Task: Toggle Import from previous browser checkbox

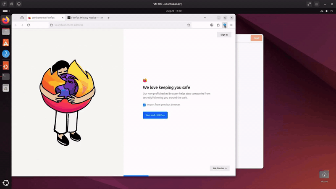Action: pos(144,105)
